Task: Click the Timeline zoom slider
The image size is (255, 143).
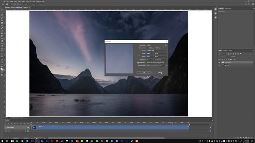Action: [37, 139]
